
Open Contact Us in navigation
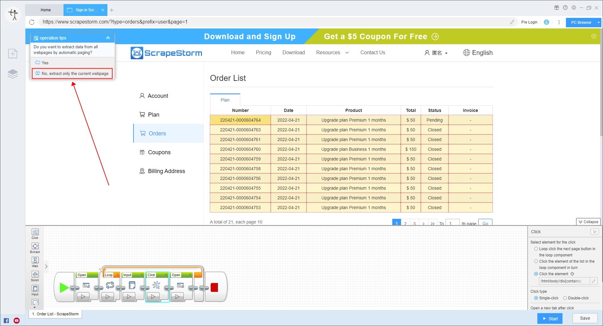pos(372,53)
